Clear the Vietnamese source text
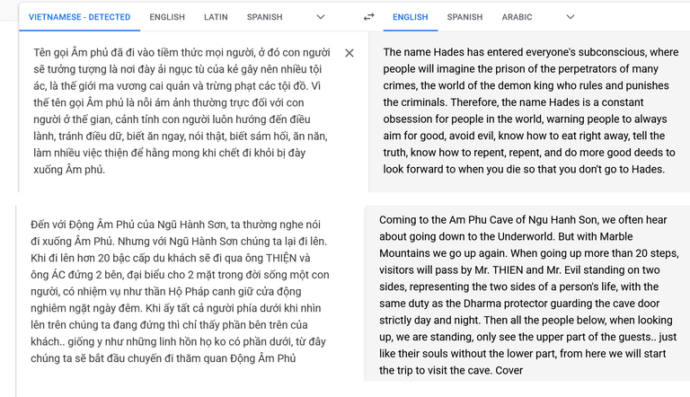The image size is (690, 397). (349, 53)
